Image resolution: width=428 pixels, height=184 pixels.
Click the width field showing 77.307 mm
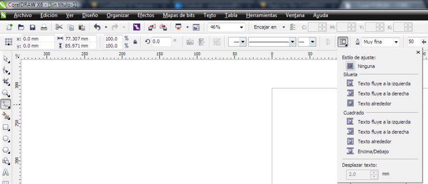(80, 39)
